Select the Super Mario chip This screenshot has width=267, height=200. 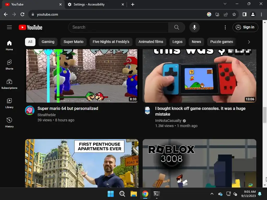click(x=73, y=42)
